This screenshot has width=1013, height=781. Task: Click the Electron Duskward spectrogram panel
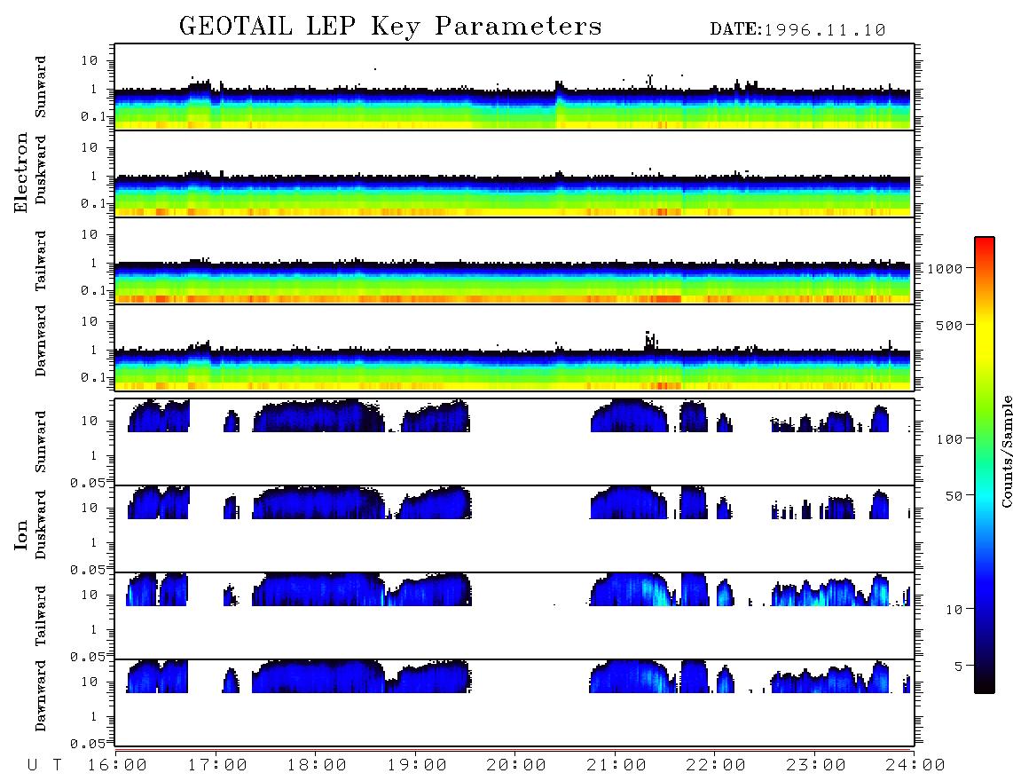pos(514,173)
